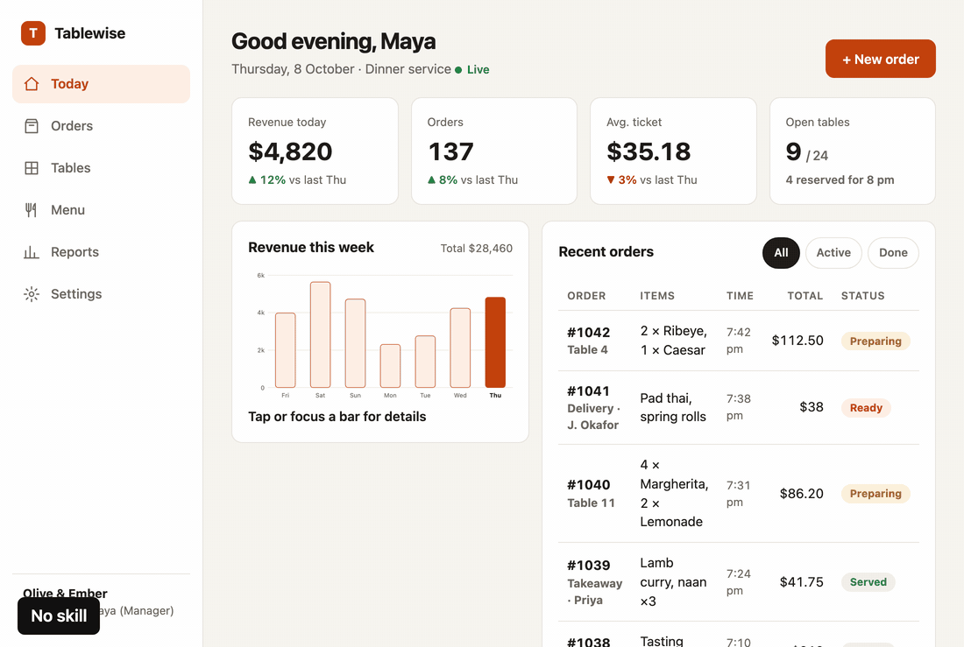The image size is (964, 647).
Task: Select the Sat bar in revenue chart
Action: [320, 334]
